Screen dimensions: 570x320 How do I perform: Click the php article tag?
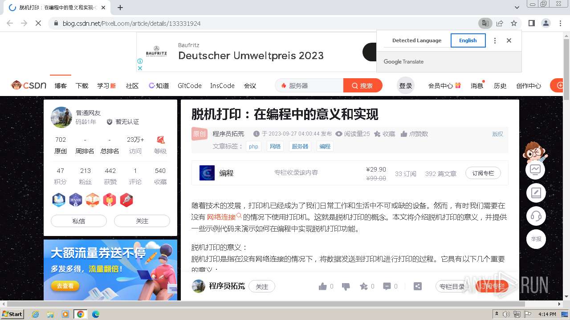tap(254, 146)
